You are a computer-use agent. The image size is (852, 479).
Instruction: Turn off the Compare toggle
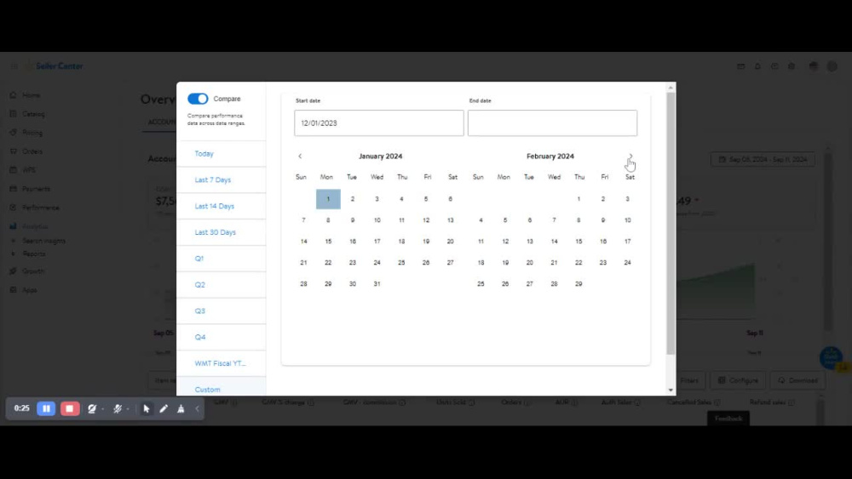click(x=198, y=99)
